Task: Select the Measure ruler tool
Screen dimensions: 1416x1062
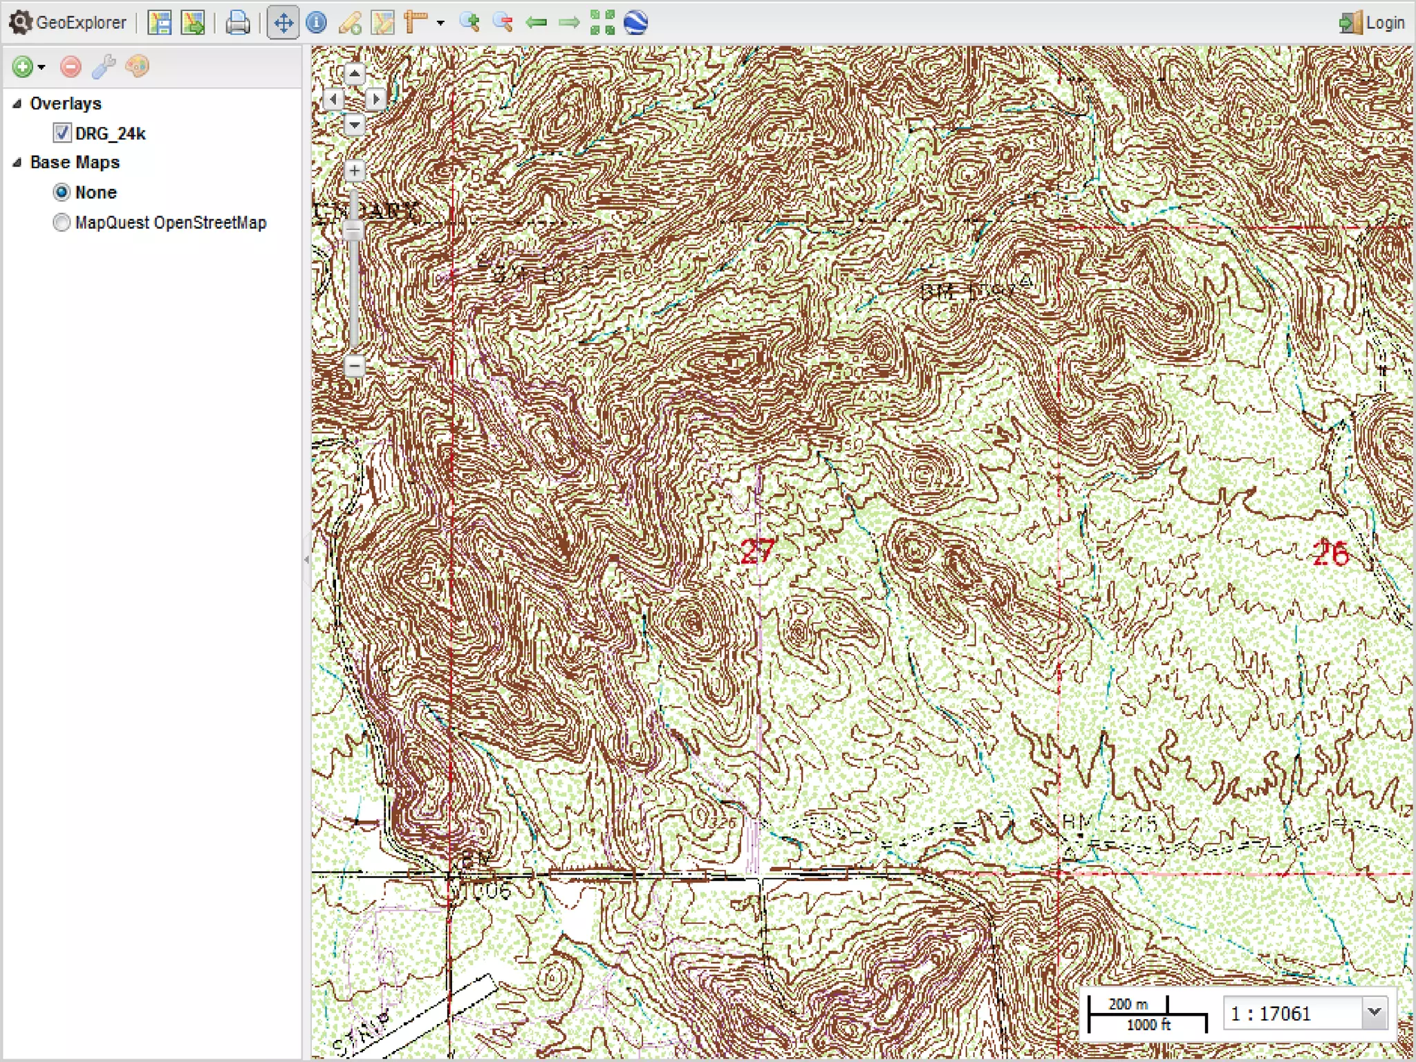Action: click(x=416, y=23)
